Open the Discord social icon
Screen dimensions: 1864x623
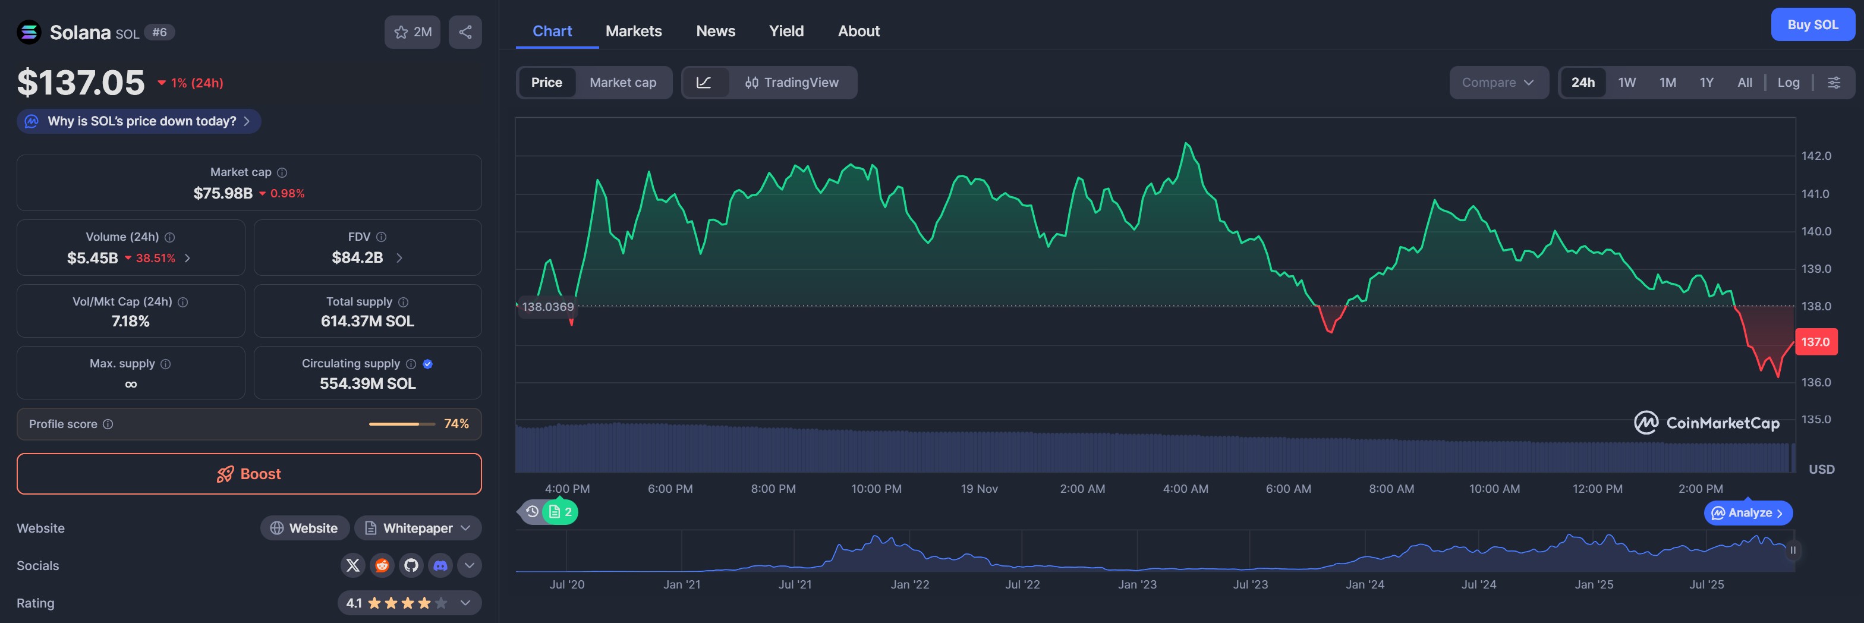[x=440, y=565]
